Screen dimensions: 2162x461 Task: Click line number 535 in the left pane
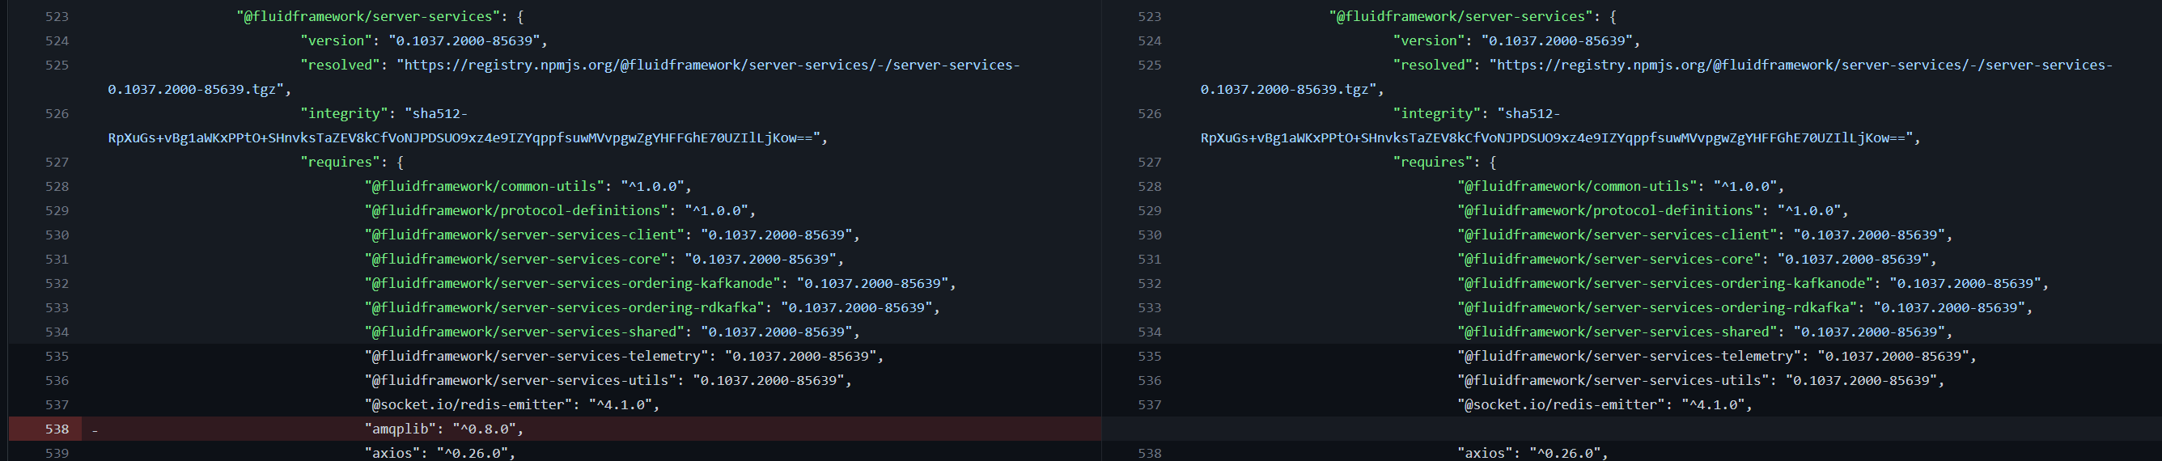tap(57, 357)
